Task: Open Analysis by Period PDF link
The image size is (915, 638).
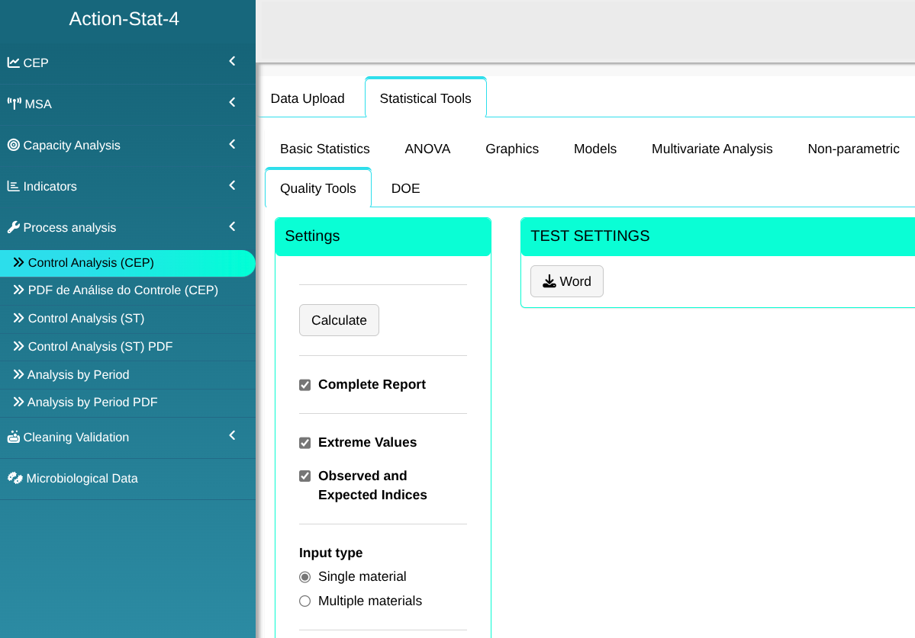Action: 92,402
